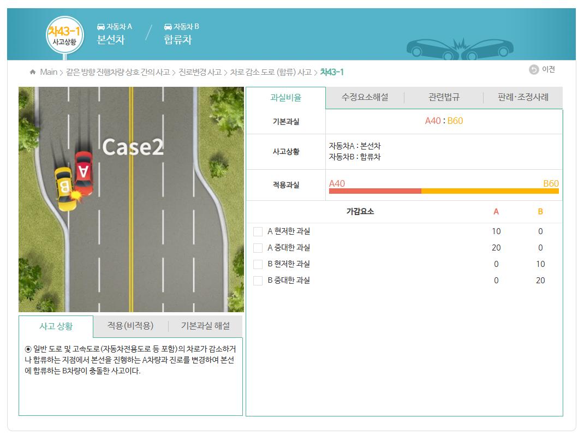Check the A 현저한 과실 checkbox

coord(258,231)
